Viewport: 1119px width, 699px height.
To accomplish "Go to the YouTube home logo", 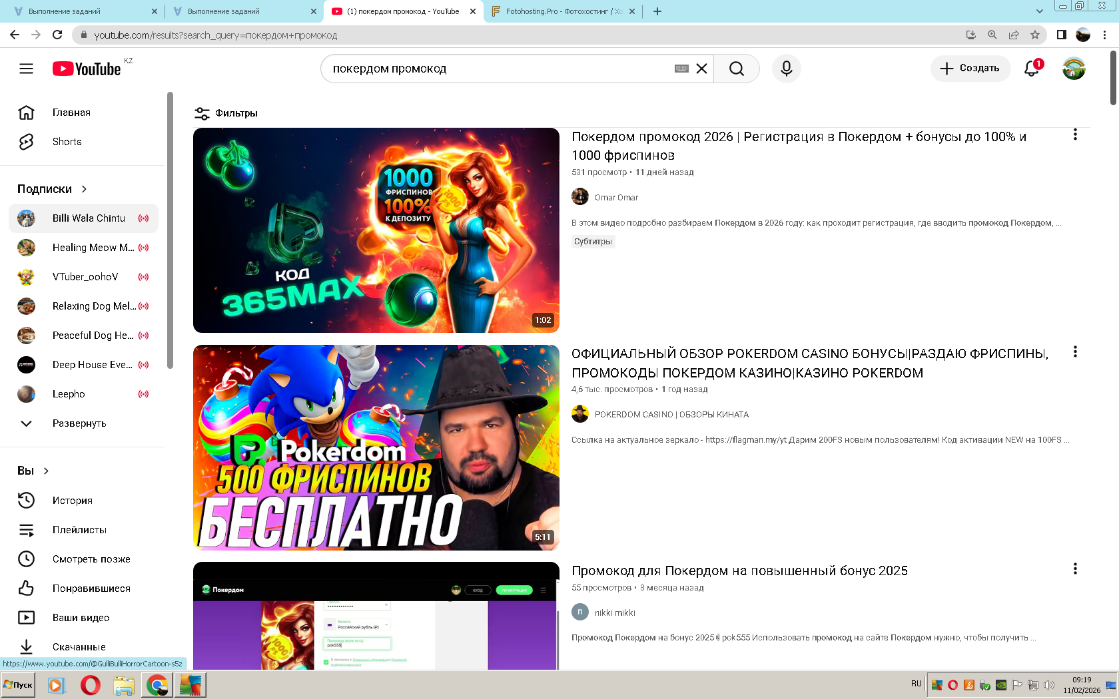I will click(x=87, y=69).
